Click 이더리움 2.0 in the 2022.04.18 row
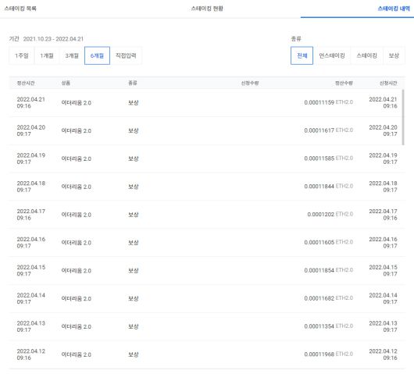The height and width of the screenshot is (374, 414). 77,187
